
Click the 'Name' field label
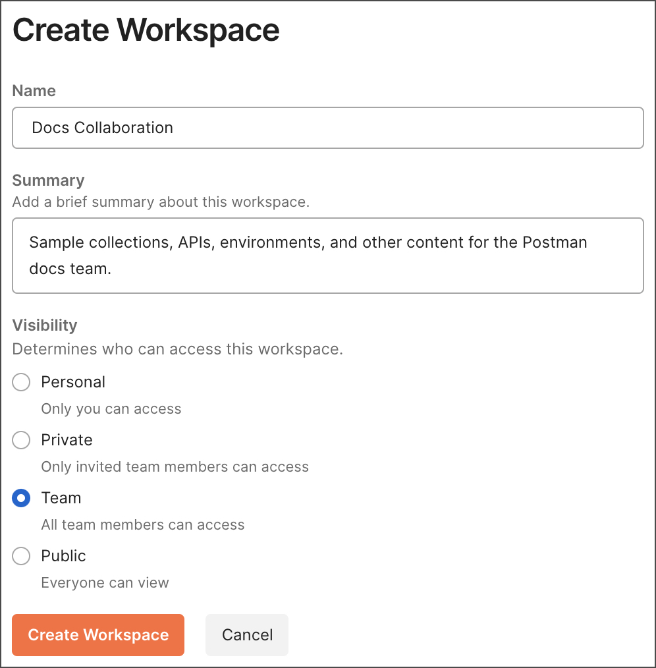34,91
